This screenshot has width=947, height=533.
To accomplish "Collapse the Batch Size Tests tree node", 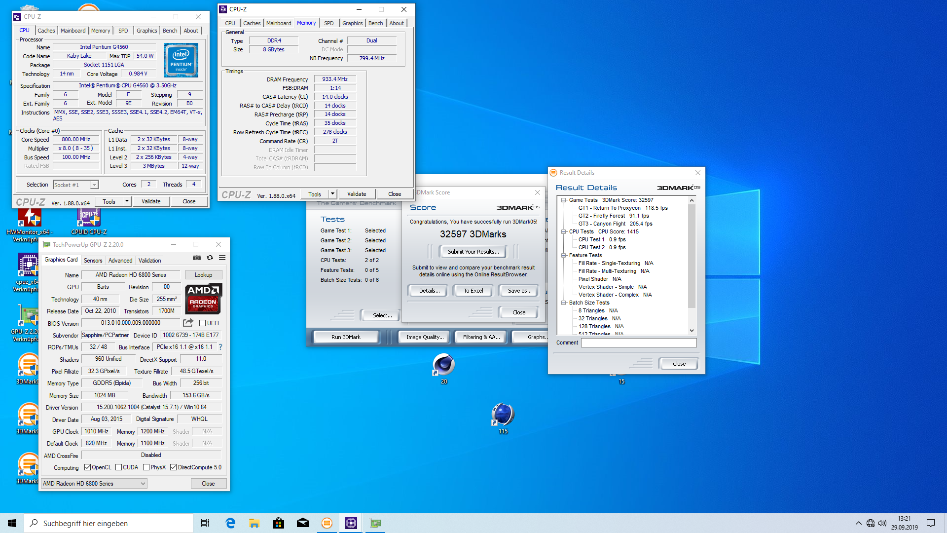I will coord(563,303).
